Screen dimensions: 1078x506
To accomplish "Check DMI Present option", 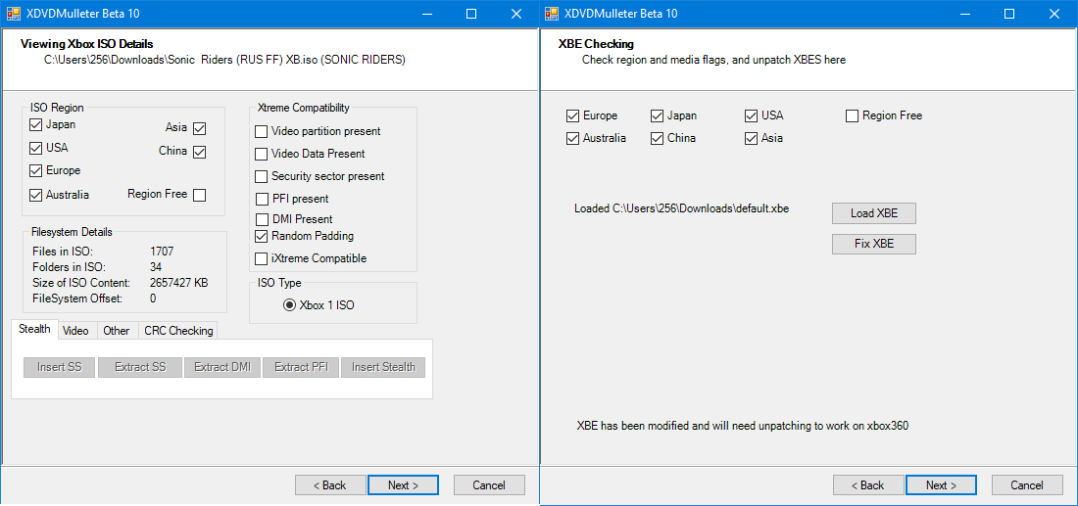I will click(262, 219).
